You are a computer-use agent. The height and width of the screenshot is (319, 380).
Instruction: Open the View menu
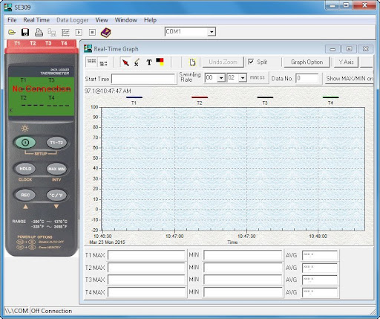click(x=102, y=20)
